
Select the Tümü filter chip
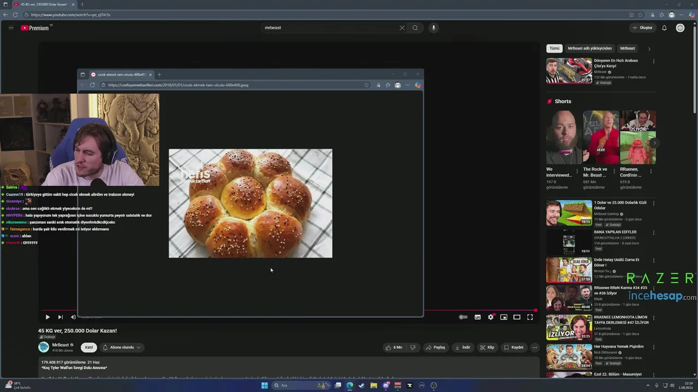[554, 48]
